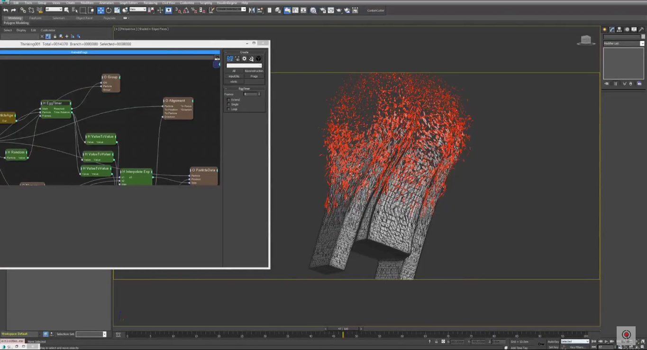
Task: Open the Edit menu
Action: coord(16,3)
